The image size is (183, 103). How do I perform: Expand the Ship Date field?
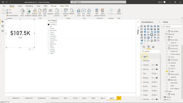coord(165,80)
